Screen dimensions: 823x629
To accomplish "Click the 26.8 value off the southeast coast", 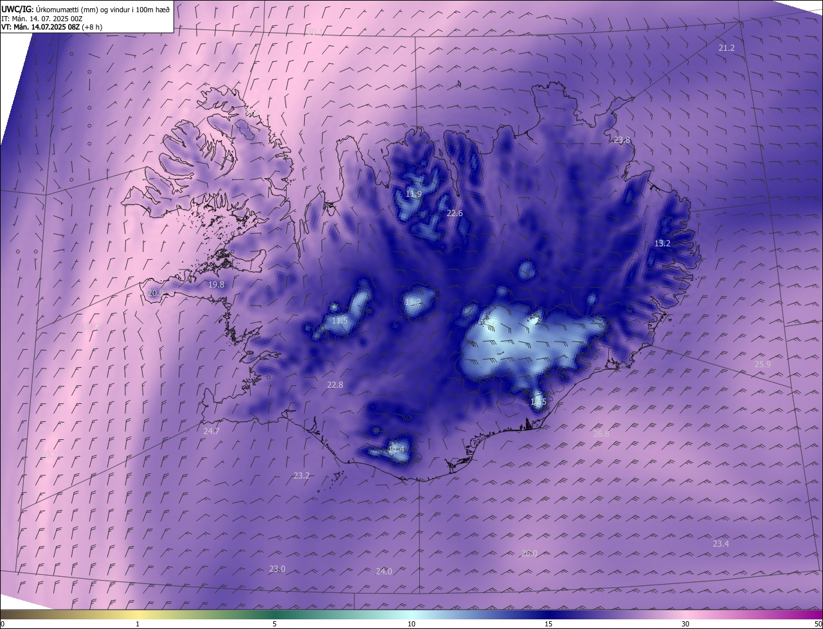I will coord(601,433).
